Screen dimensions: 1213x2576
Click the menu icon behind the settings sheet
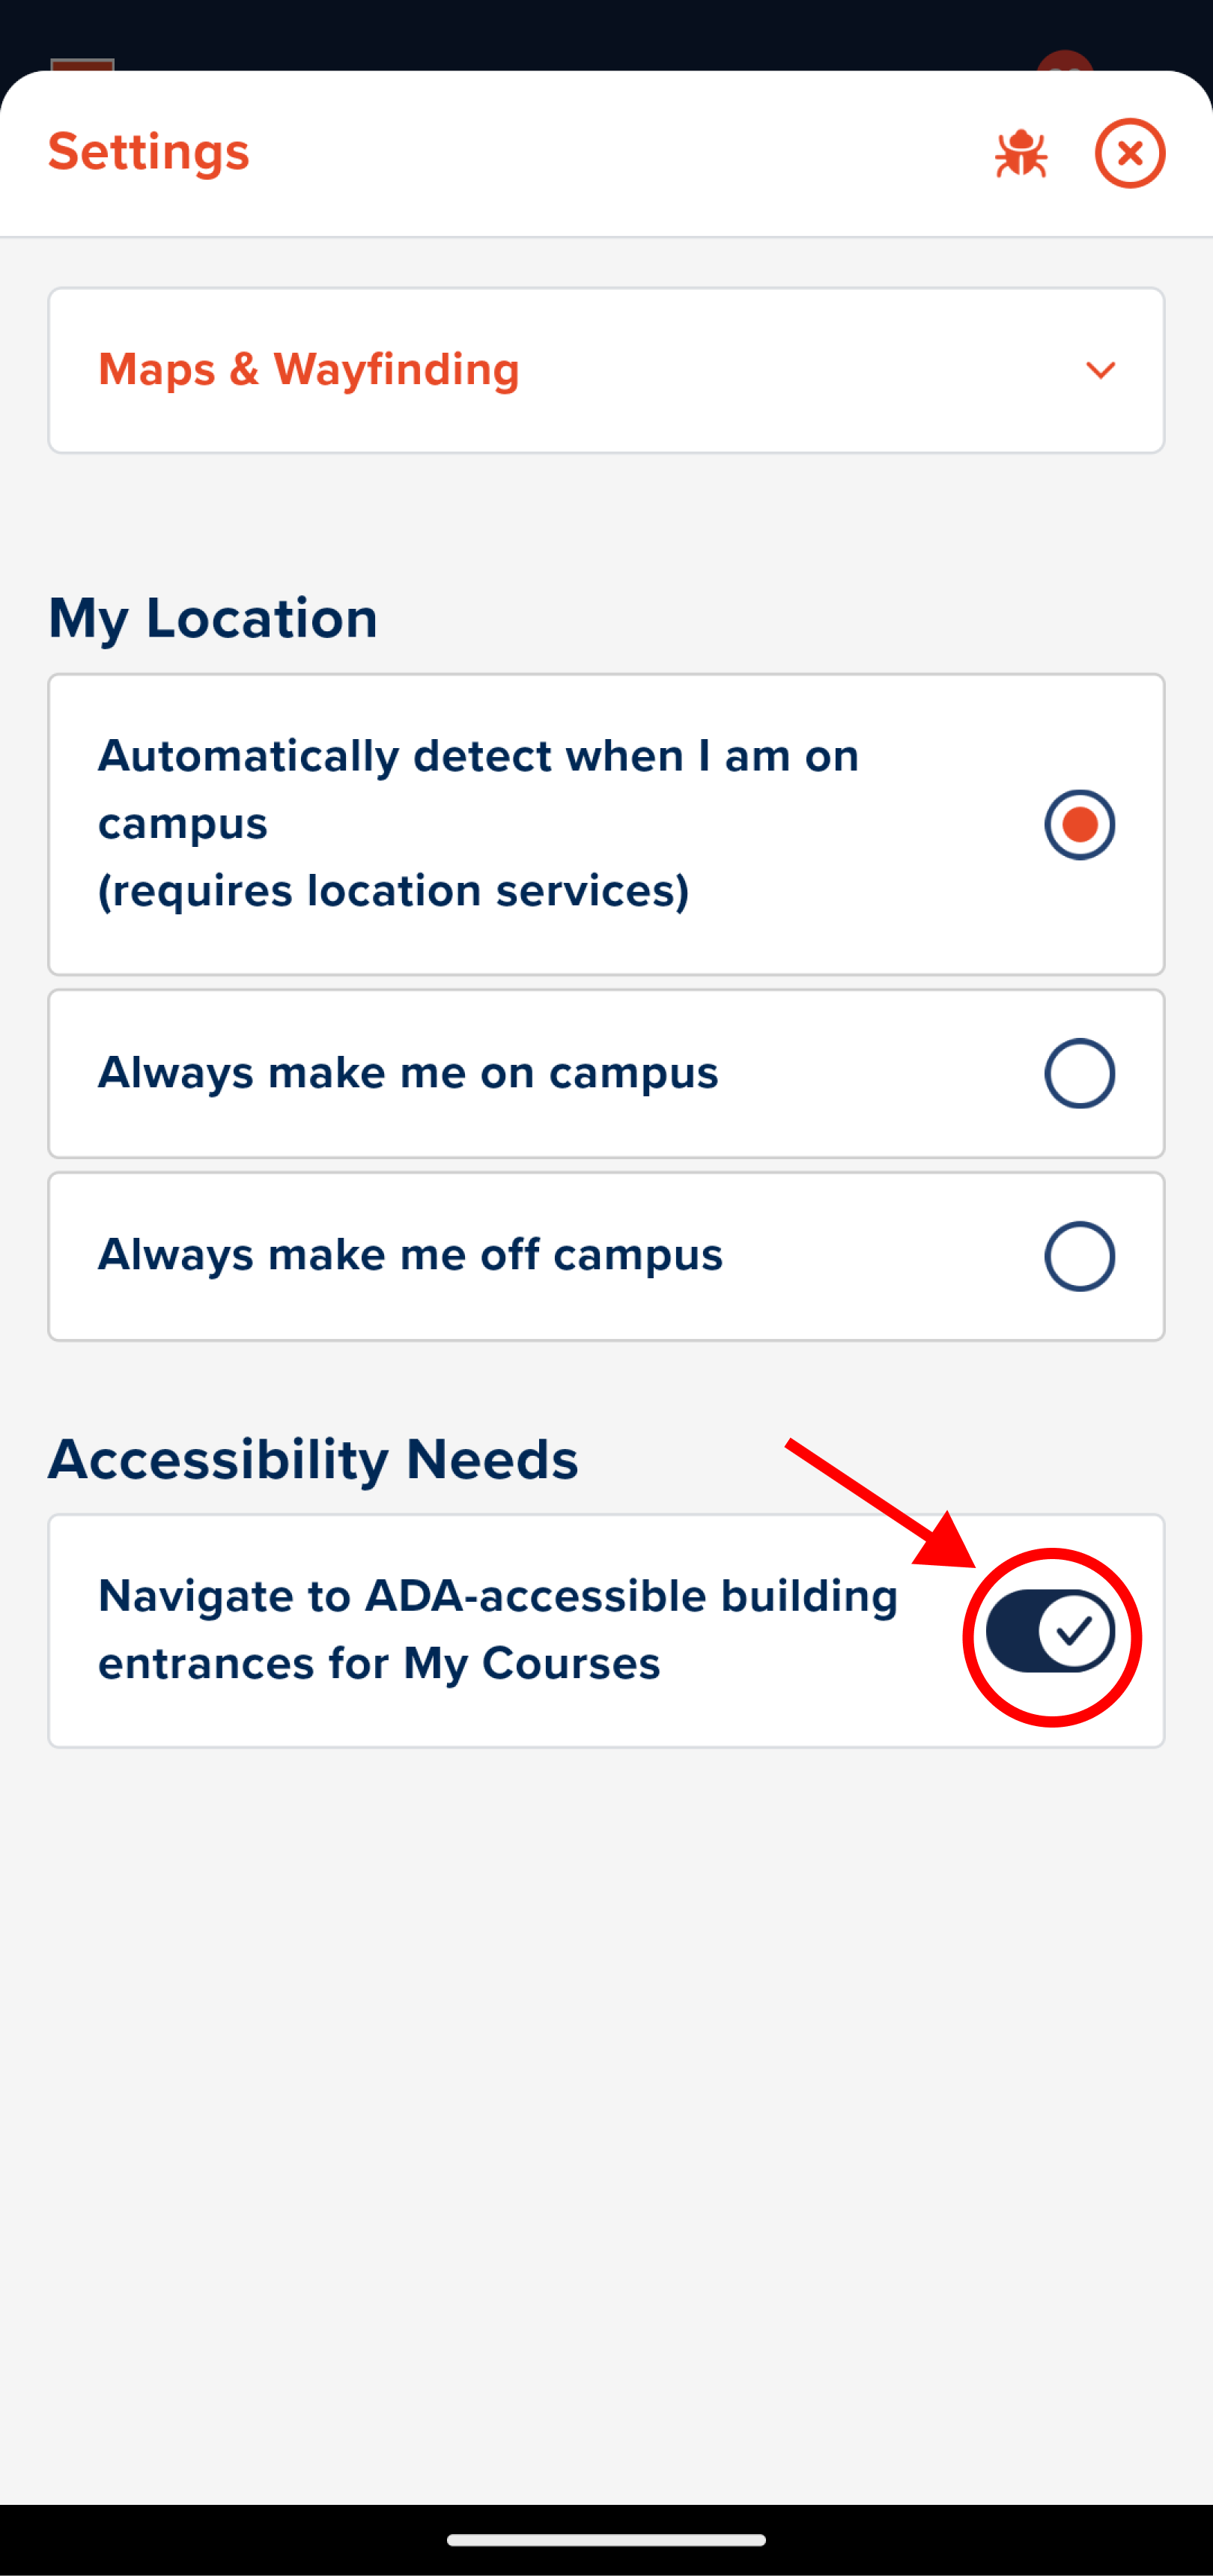[x=82, y=64]
